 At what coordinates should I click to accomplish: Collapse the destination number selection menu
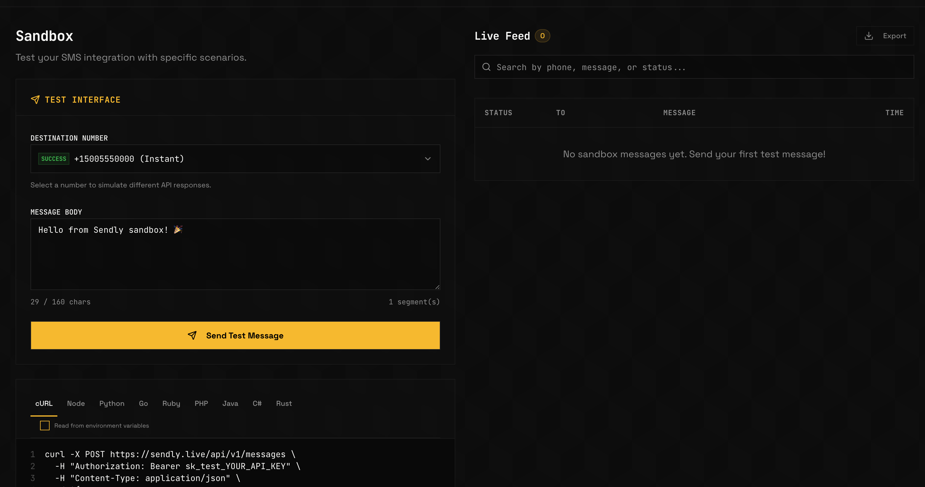pyautogui.click(x=428, y=158)
